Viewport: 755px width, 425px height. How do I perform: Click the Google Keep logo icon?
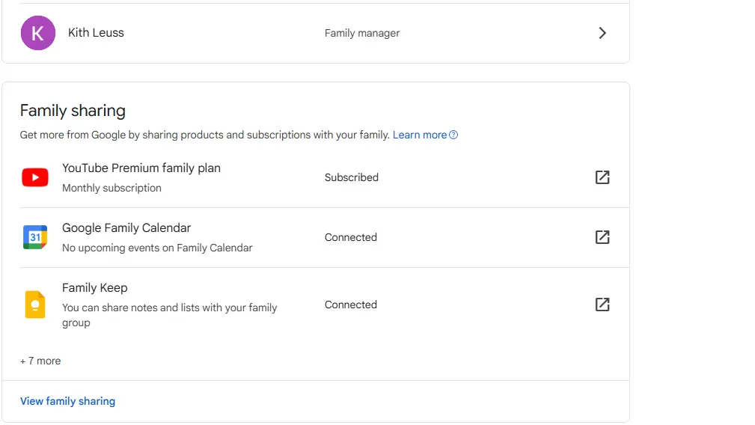tap(35, 305)
